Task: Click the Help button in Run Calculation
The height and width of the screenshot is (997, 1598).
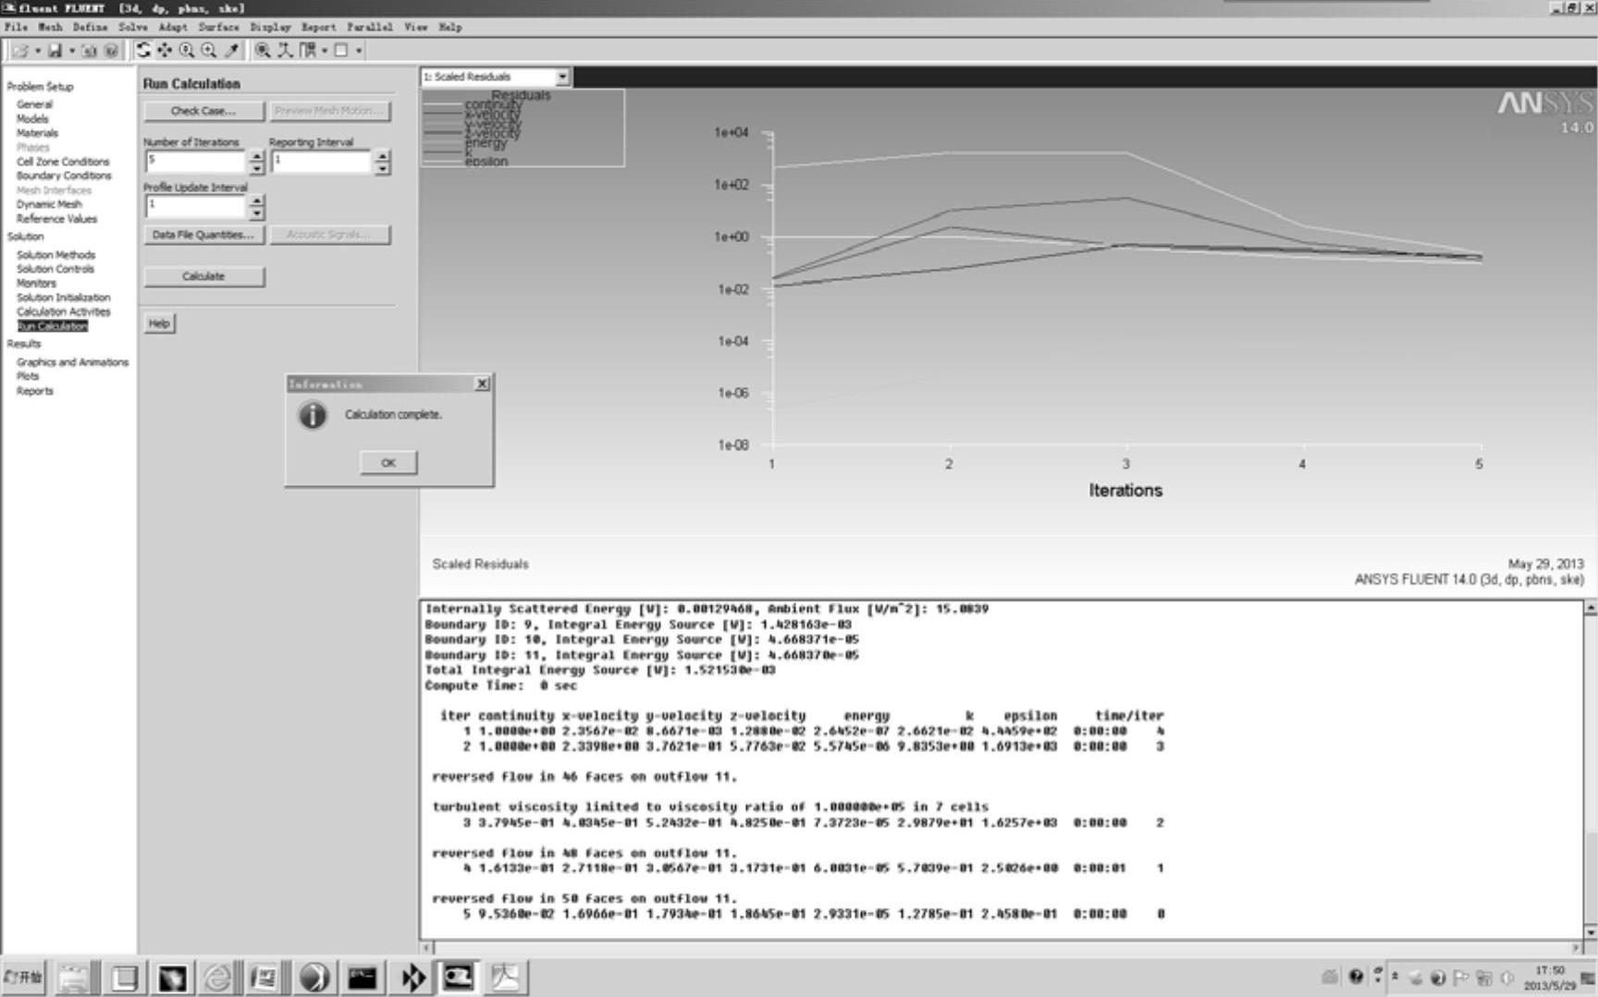Action: pos(159,323)
